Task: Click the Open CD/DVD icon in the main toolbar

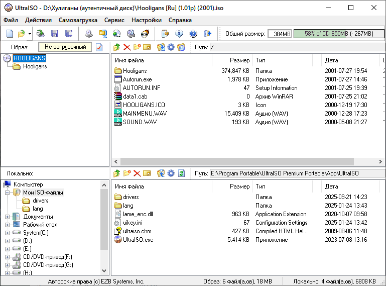Action: pos(41,34)
